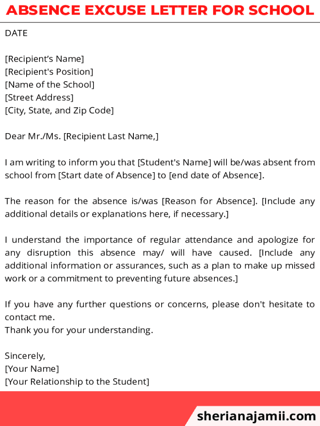Click the [end date of Absence] placeholder
This screenshot has height=426, width=320.
coord(216,175)
